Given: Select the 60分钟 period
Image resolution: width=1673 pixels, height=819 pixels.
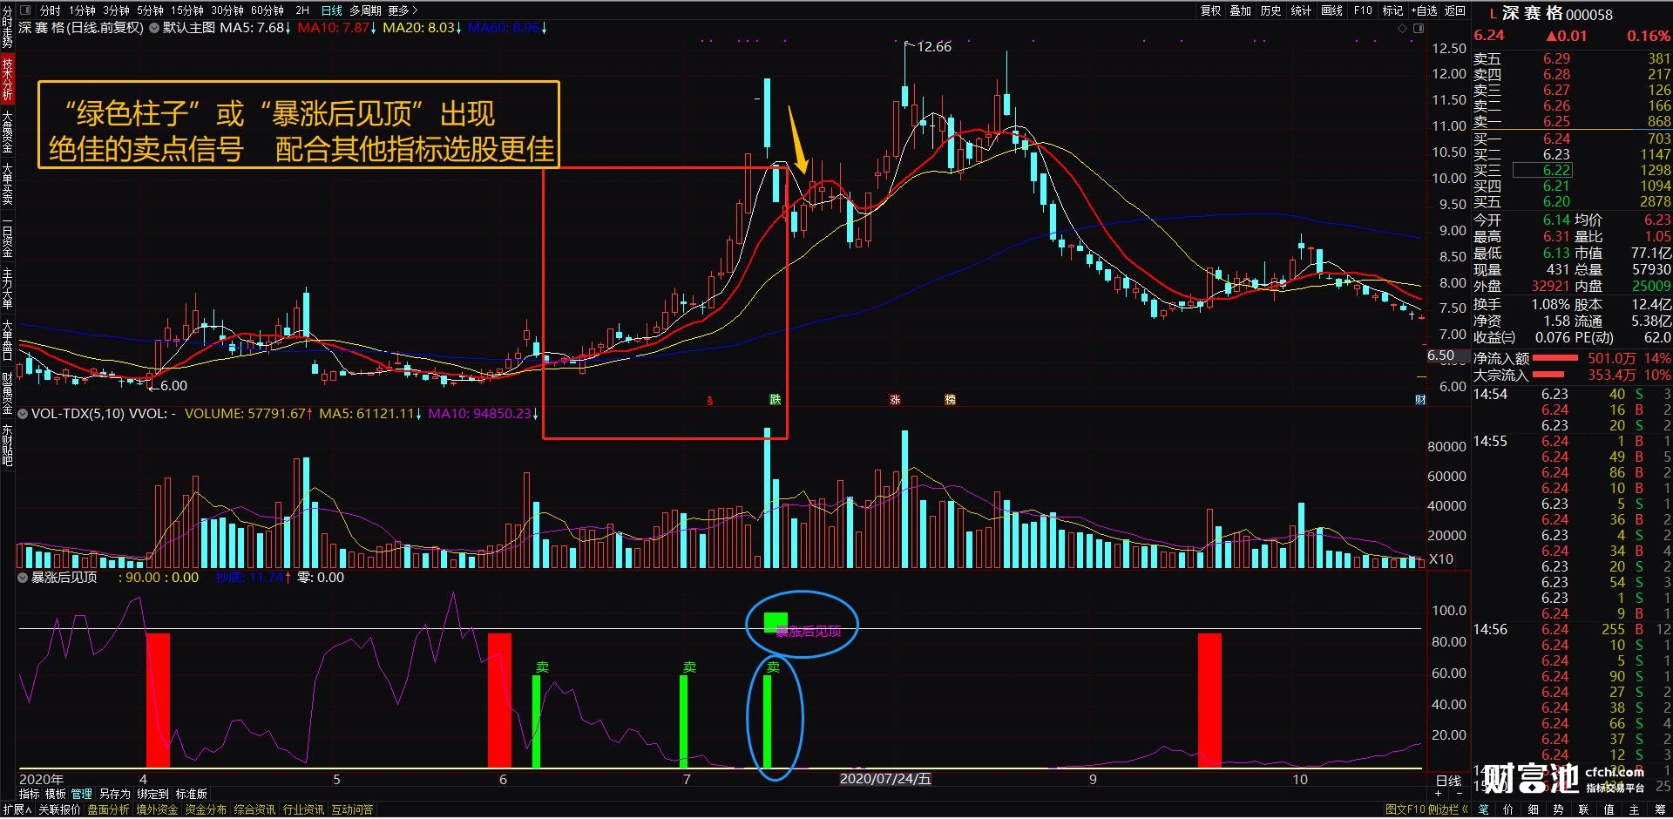Looking at the screenshot, I should click(x=268, y=10).
